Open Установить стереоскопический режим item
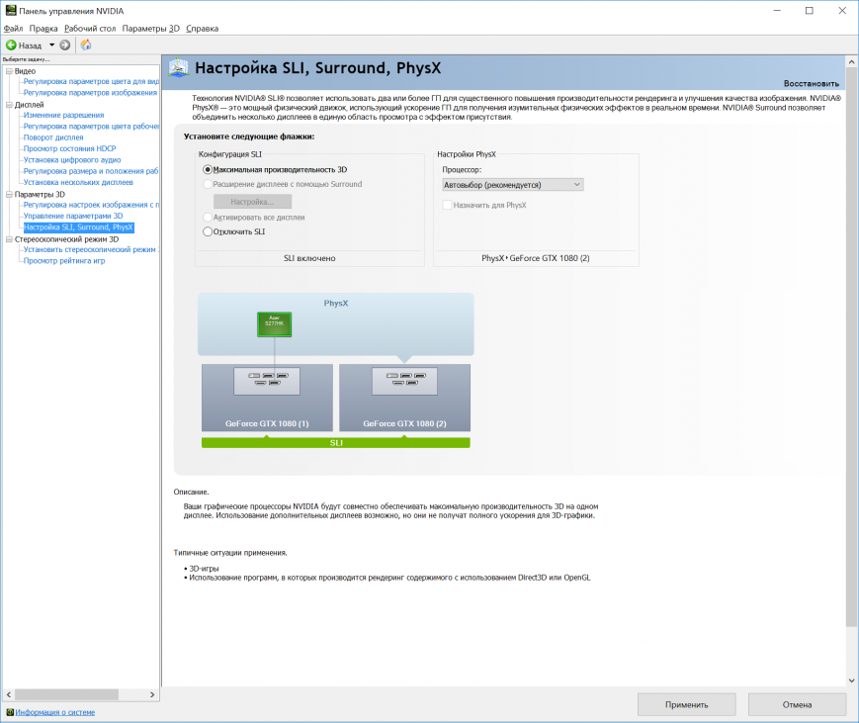 [91, 249]
